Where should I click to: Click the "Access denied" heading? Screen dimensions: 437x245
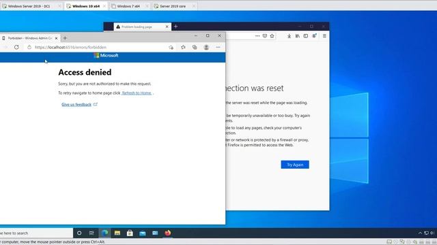point(85,72)
